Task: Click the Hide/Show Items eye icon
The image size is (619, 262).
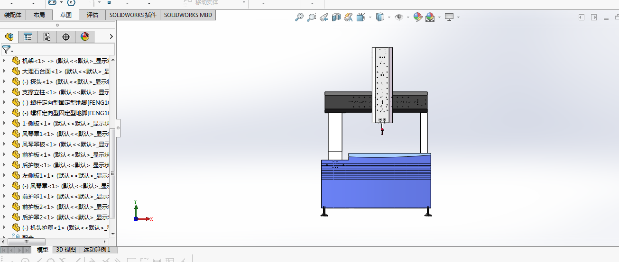Action: 399,17
